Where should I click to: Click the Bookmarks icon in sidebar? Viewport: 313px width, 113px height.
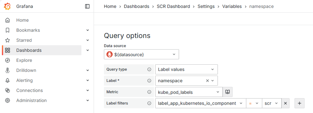(x=8, y=30)
